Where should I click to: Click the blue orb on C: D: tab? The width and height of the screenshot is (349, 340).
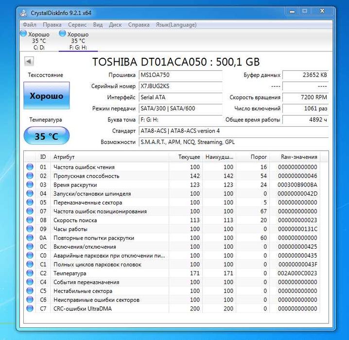[x=23, y=34]
